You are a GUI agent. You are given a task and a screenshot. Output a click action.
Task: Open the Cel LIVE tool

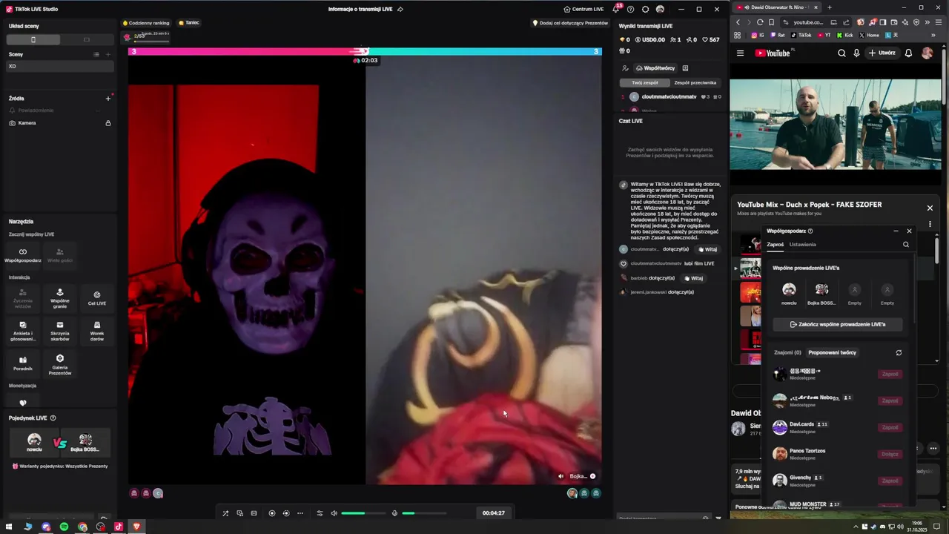[x=97, y=297]
